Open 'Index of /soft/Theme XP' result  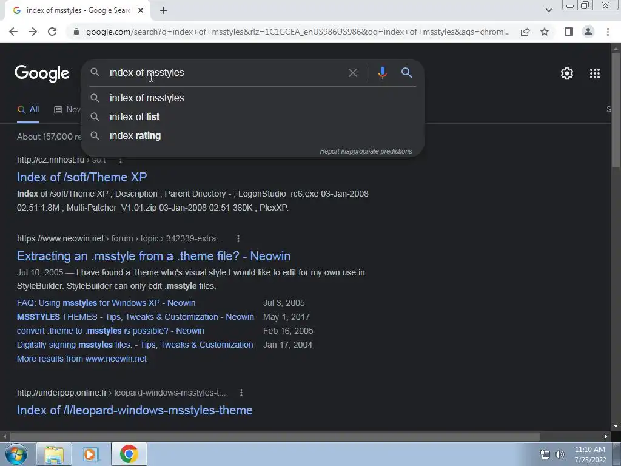pos(82,177)
